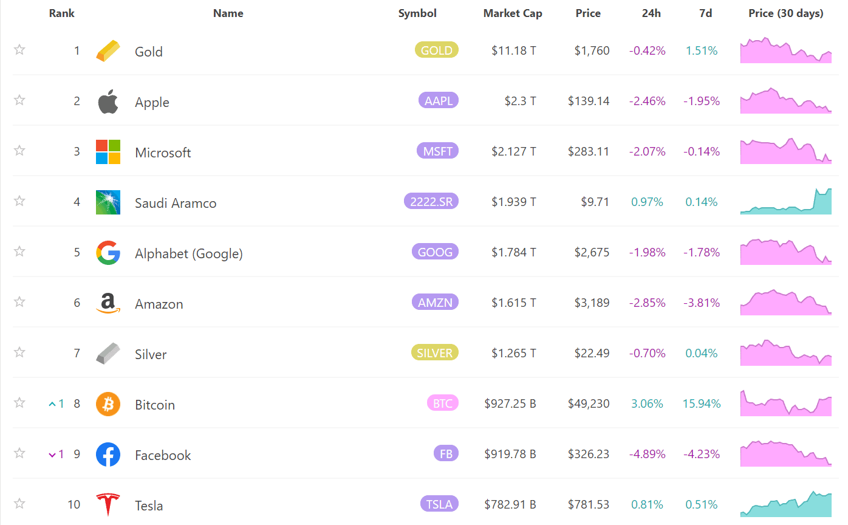848x525 pixels.
Task: Click the MSFT symbol badge
Action: point(437,151)
